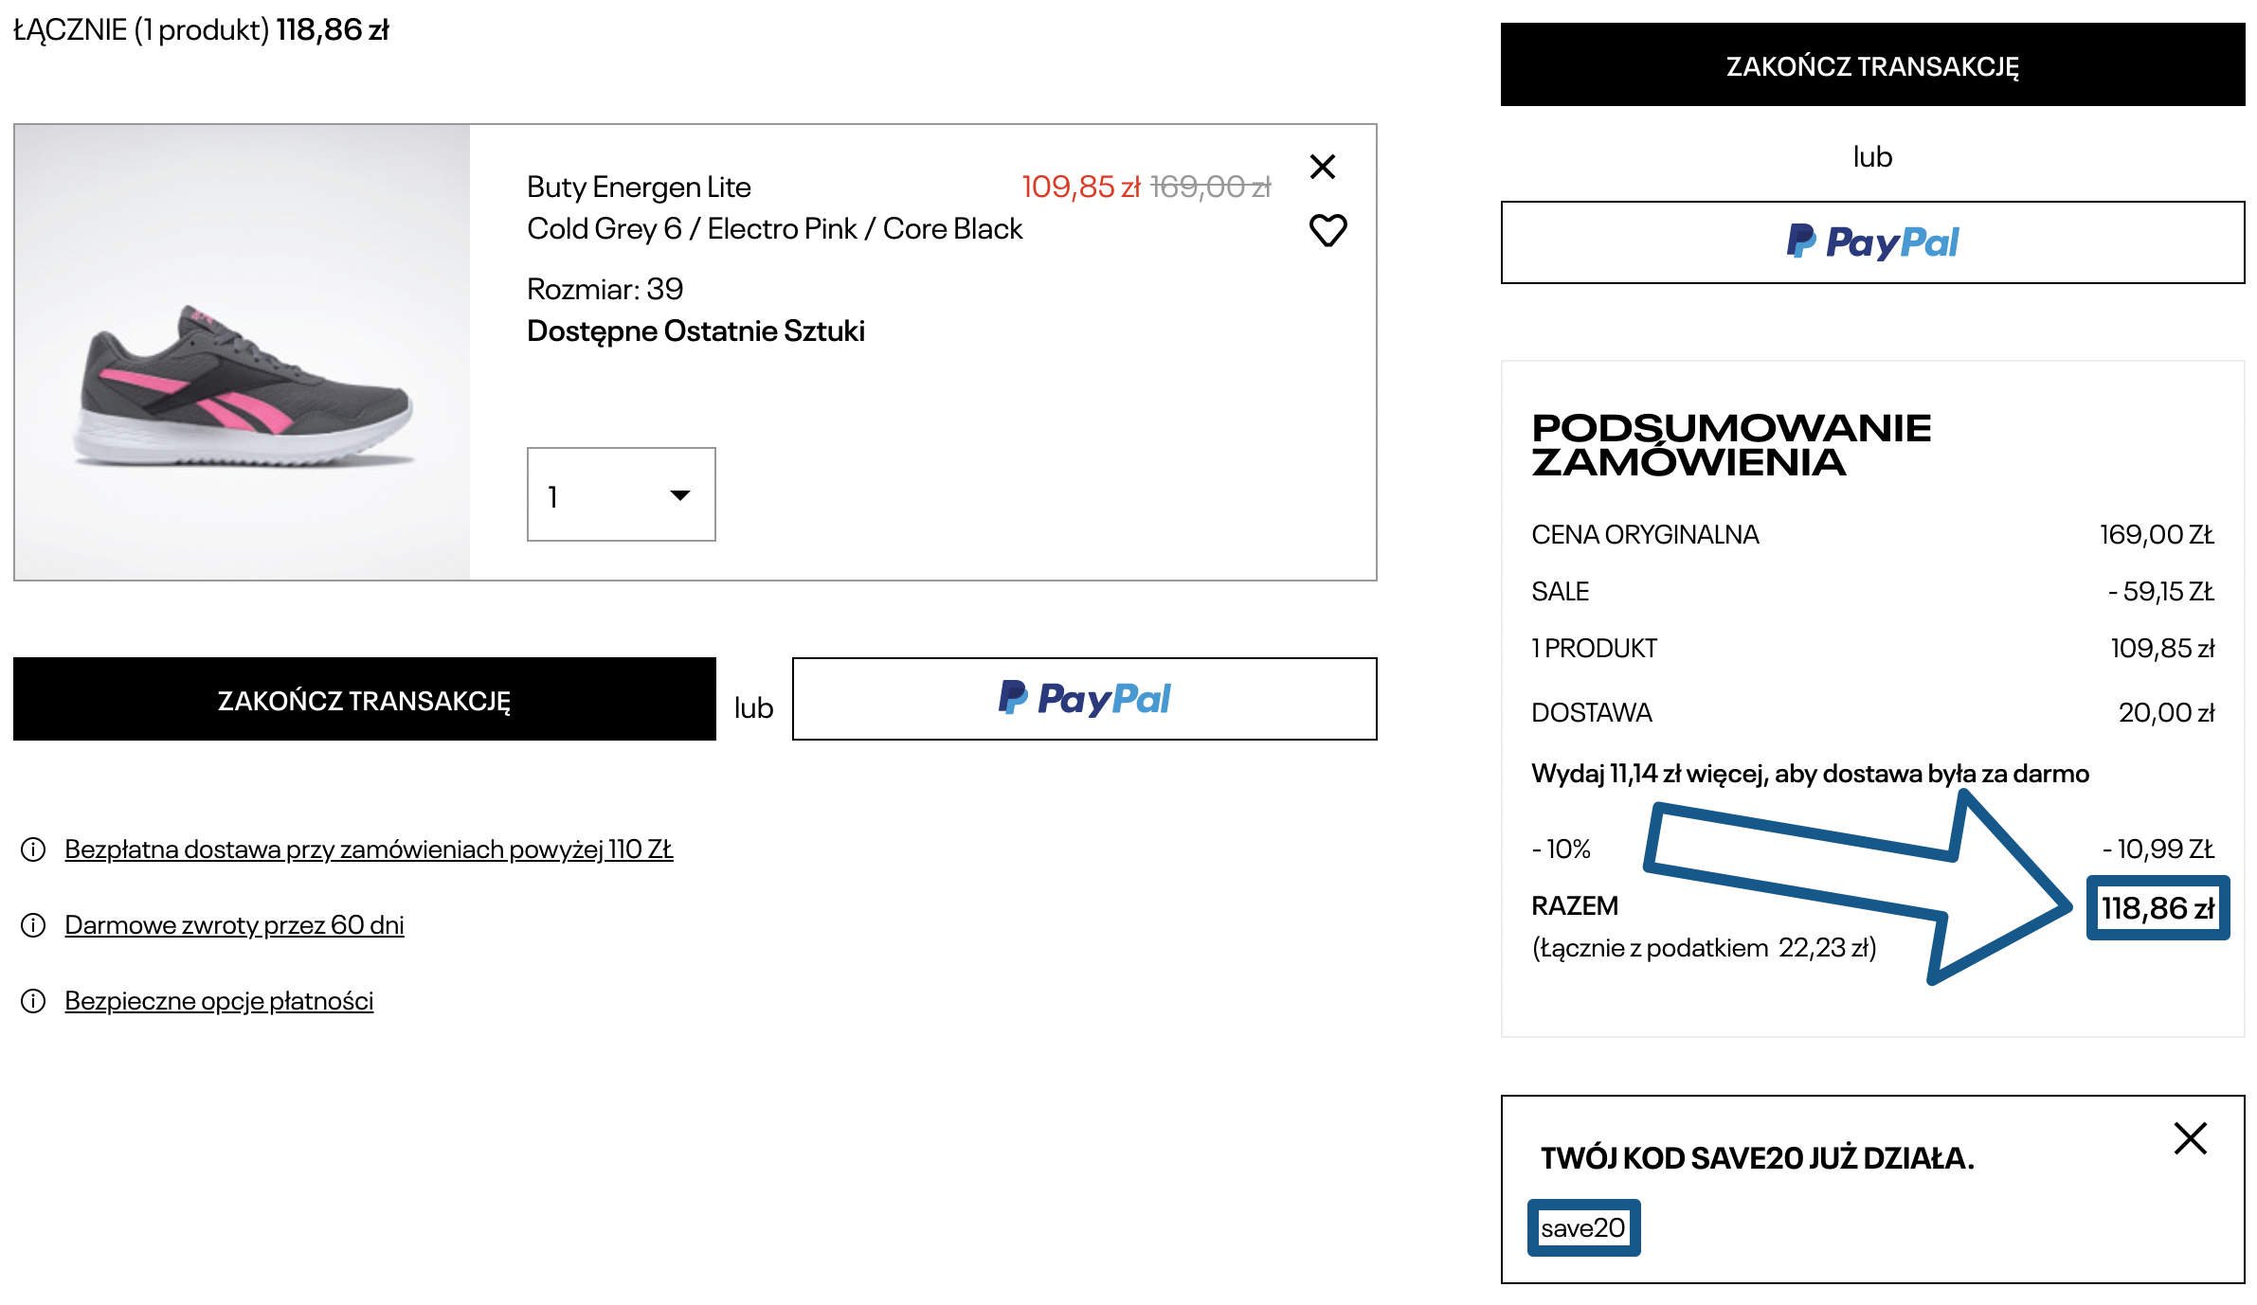2257x1305 pixels.
Task: Open free delivery above 110 zł link
Action: [369, 849]
